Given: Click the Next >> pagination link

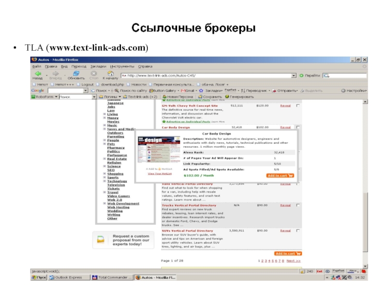Looking at the screenshot, I should [294, 261].
